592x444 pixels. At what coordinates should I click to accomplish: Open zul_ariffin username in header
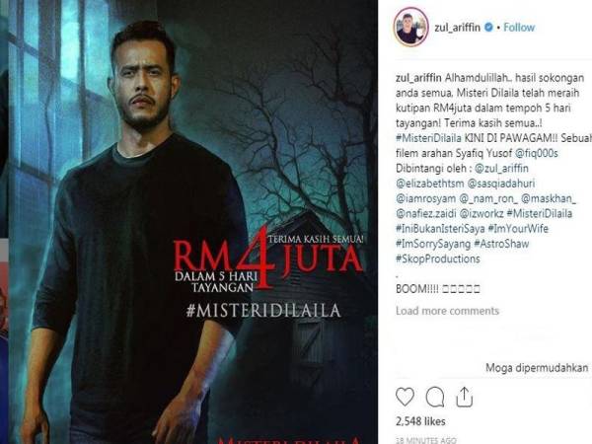[457, 28]
